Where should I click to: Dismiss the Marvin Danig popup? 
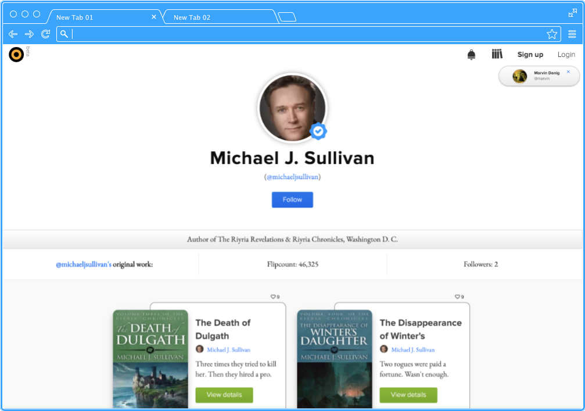coord(568,72)
